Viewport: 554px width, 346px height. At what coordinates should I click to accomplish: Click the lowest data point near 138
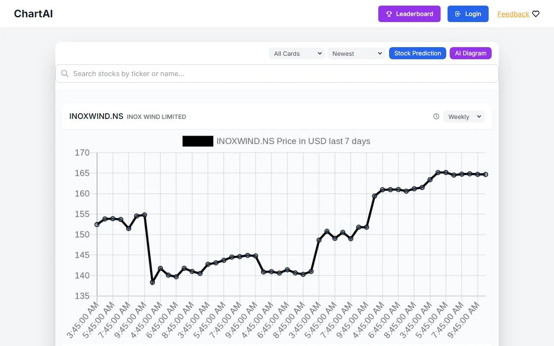[x=152, y=282]
